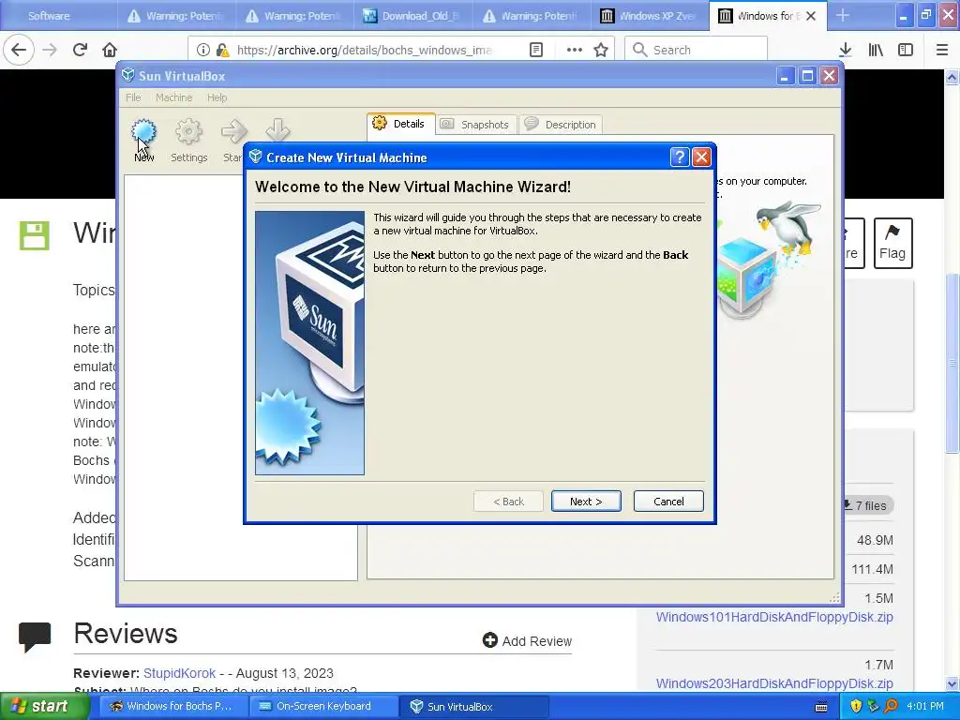Switch to the Description tab in VirtualBox
The image size is (960, 720).
561,125
